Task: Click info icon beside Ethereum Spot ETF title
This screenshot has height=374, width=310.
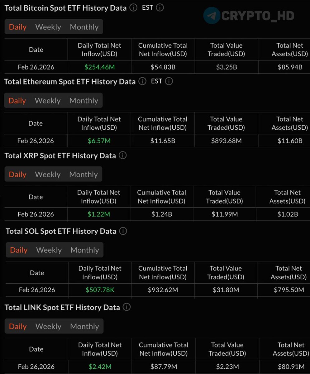Action: 142,82
